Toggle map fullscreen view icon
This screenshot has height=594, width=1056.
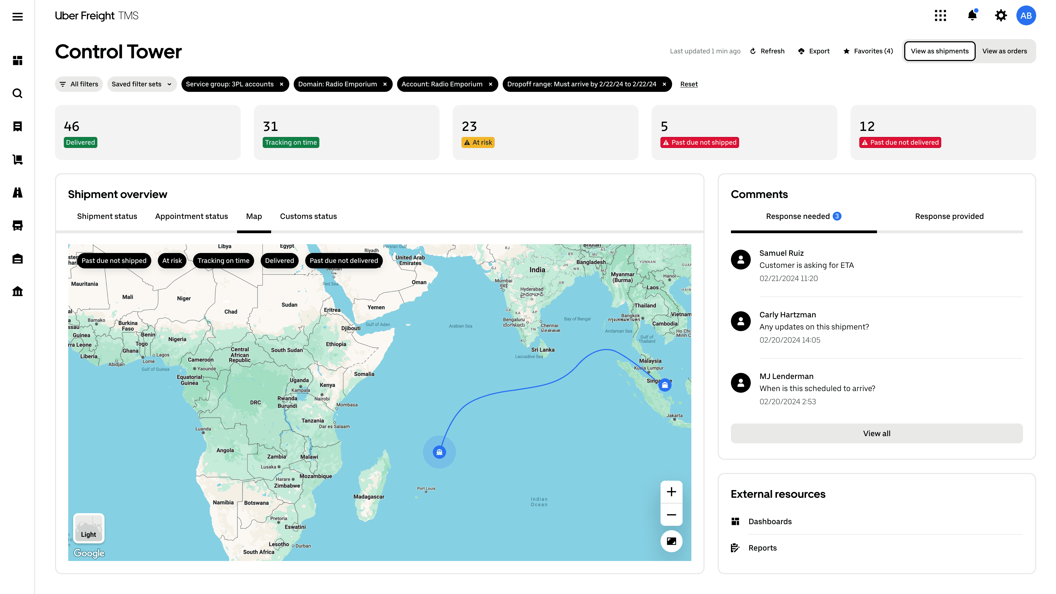[671, 541]
